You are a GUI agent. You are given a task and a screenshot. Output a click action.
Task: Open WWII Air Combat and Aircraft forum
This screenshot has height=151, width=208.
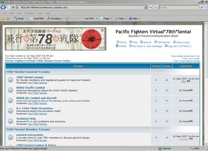(x=36, y=98)
